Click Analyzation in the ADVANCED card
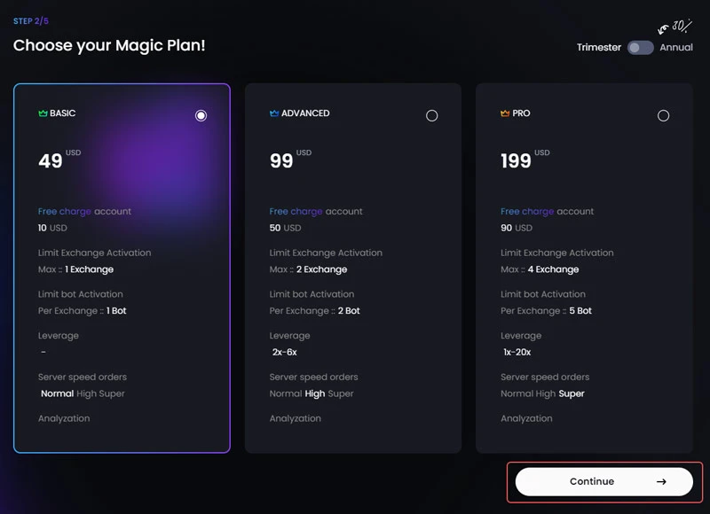 (296, 418)
